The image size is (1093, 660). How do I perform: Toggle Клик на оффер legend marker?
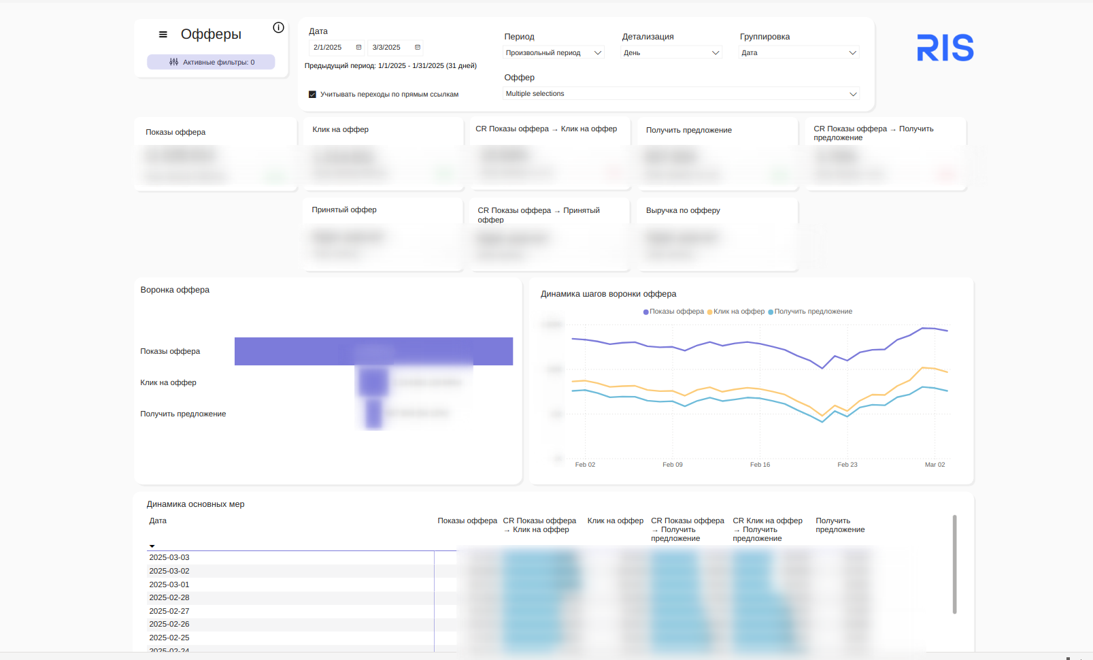pos(709,312)
